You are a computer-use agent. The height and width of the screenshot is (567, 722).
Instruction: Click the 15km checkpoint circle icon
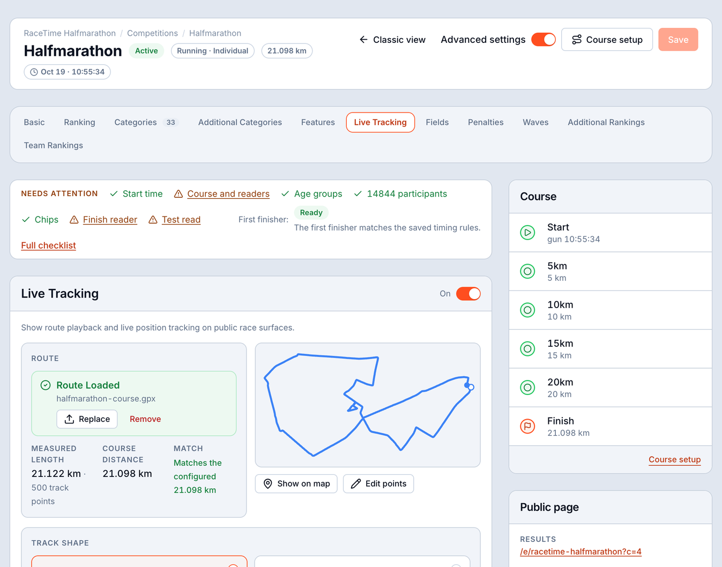(527, 349)
